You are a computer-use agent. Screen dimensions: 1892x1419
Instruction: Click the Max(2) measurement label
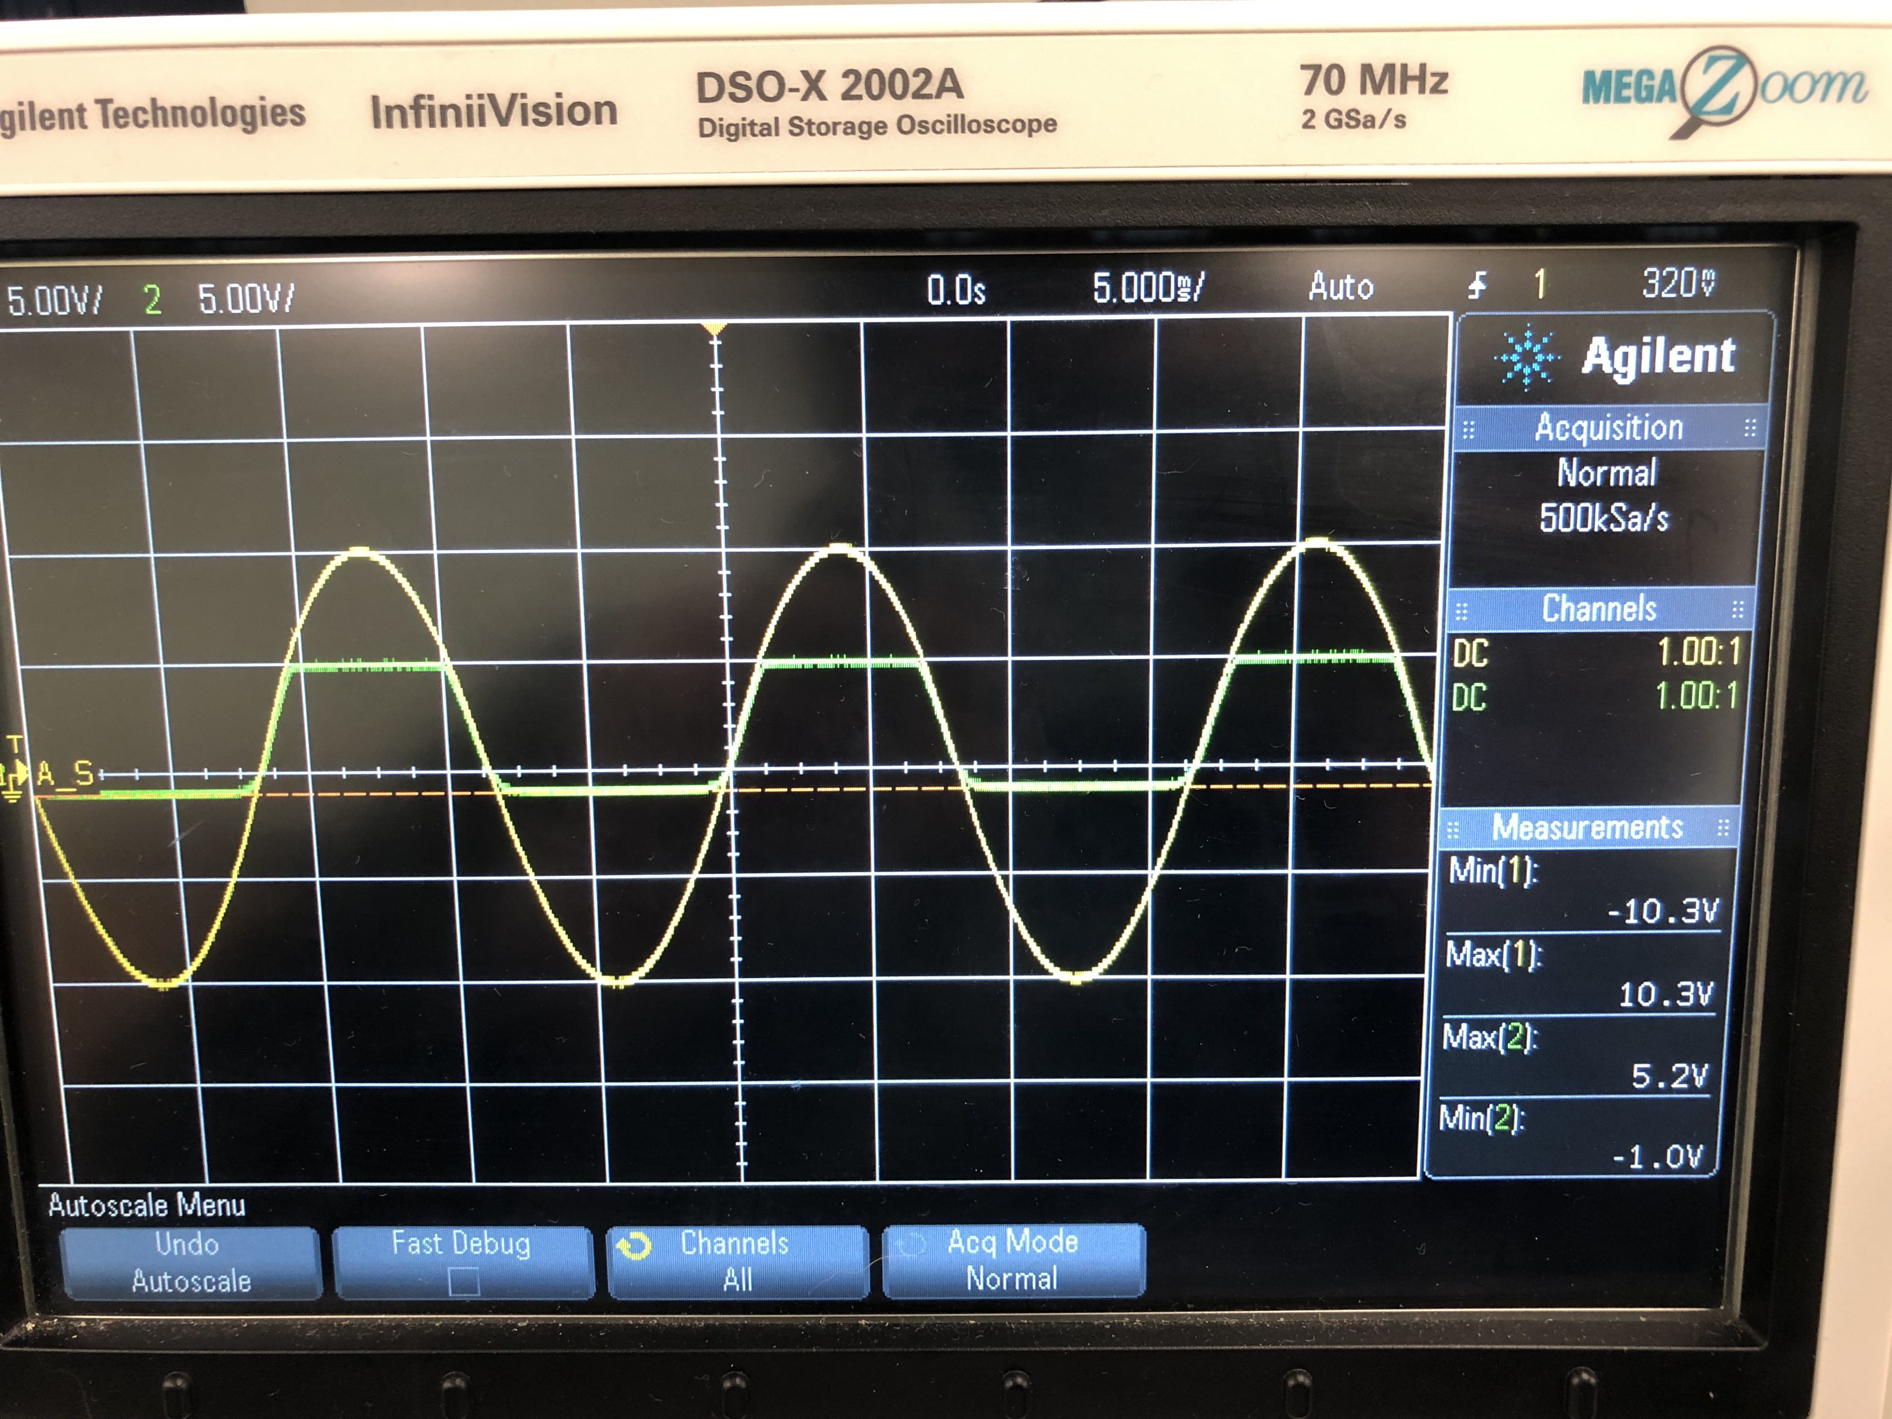pyautogui.click(x=1490, y=1037)
